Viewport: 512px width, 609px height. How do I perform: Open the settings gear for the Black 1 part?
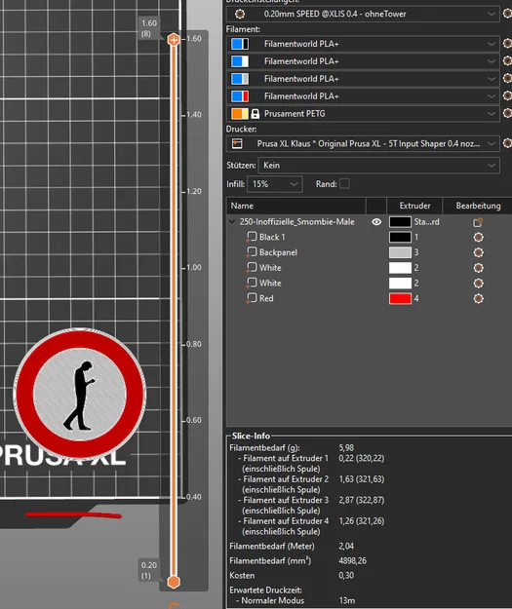479,237
